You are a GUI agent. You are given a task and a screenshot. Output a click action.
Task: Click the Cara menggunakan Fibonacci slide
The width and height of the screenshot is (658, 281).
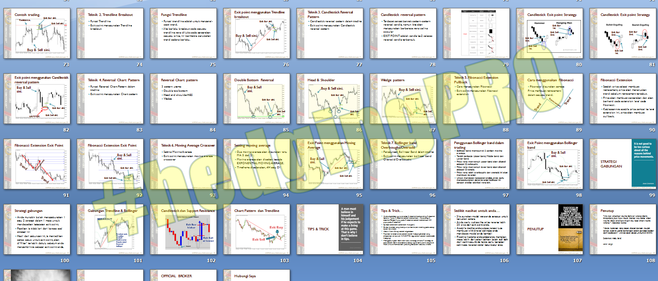pyautogui.click(x=550, y=99)
